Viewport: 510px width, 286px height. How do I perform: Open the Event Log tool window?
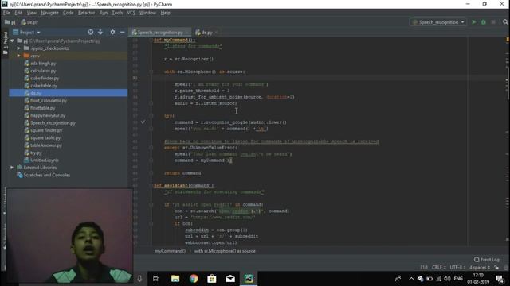point(487,260)
